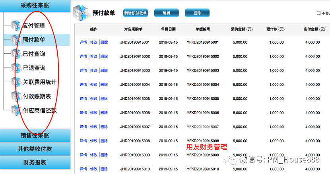
Task: Select 付款账期表 in the sidebar tree
Action: [x=37, y=96]
